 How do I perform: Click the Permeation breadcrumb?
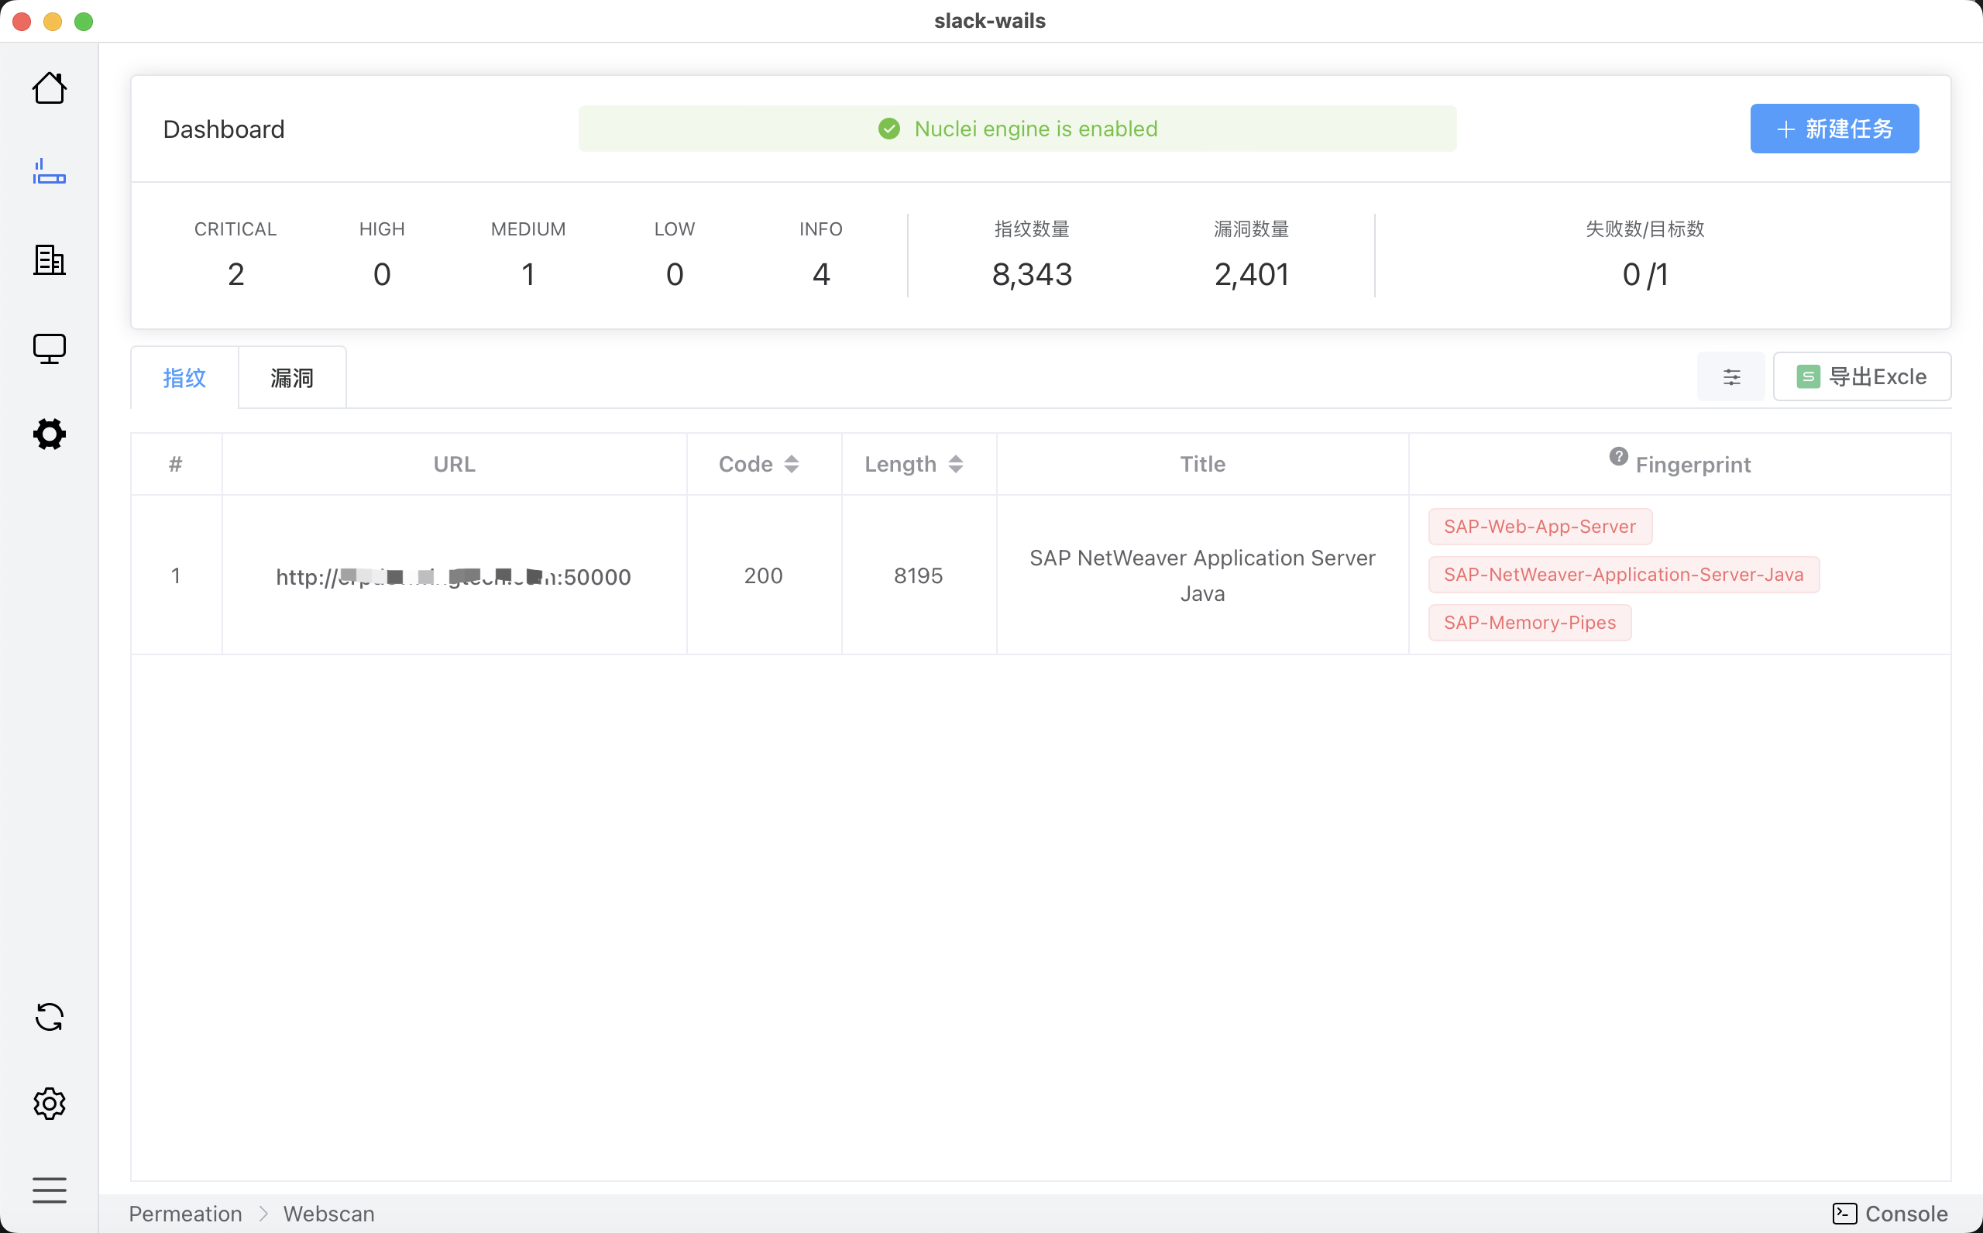(x=185, y=1213)
